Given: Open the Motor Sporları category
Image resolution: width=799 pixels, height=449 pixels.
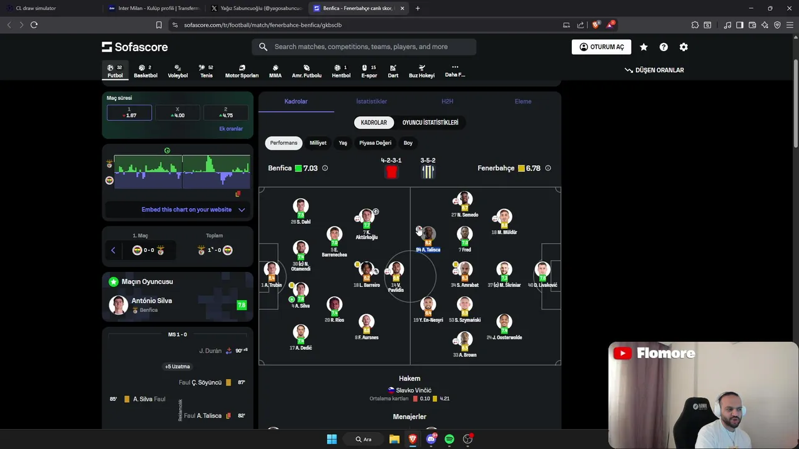Looking at the screenshot, I should click(x=242, y=71).
